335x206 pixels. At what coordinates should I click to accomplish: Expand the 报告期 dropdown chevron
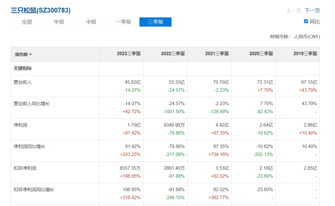(31, 54)
